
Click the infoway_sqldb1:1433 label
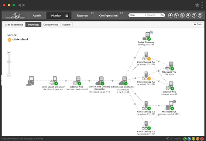169,114
